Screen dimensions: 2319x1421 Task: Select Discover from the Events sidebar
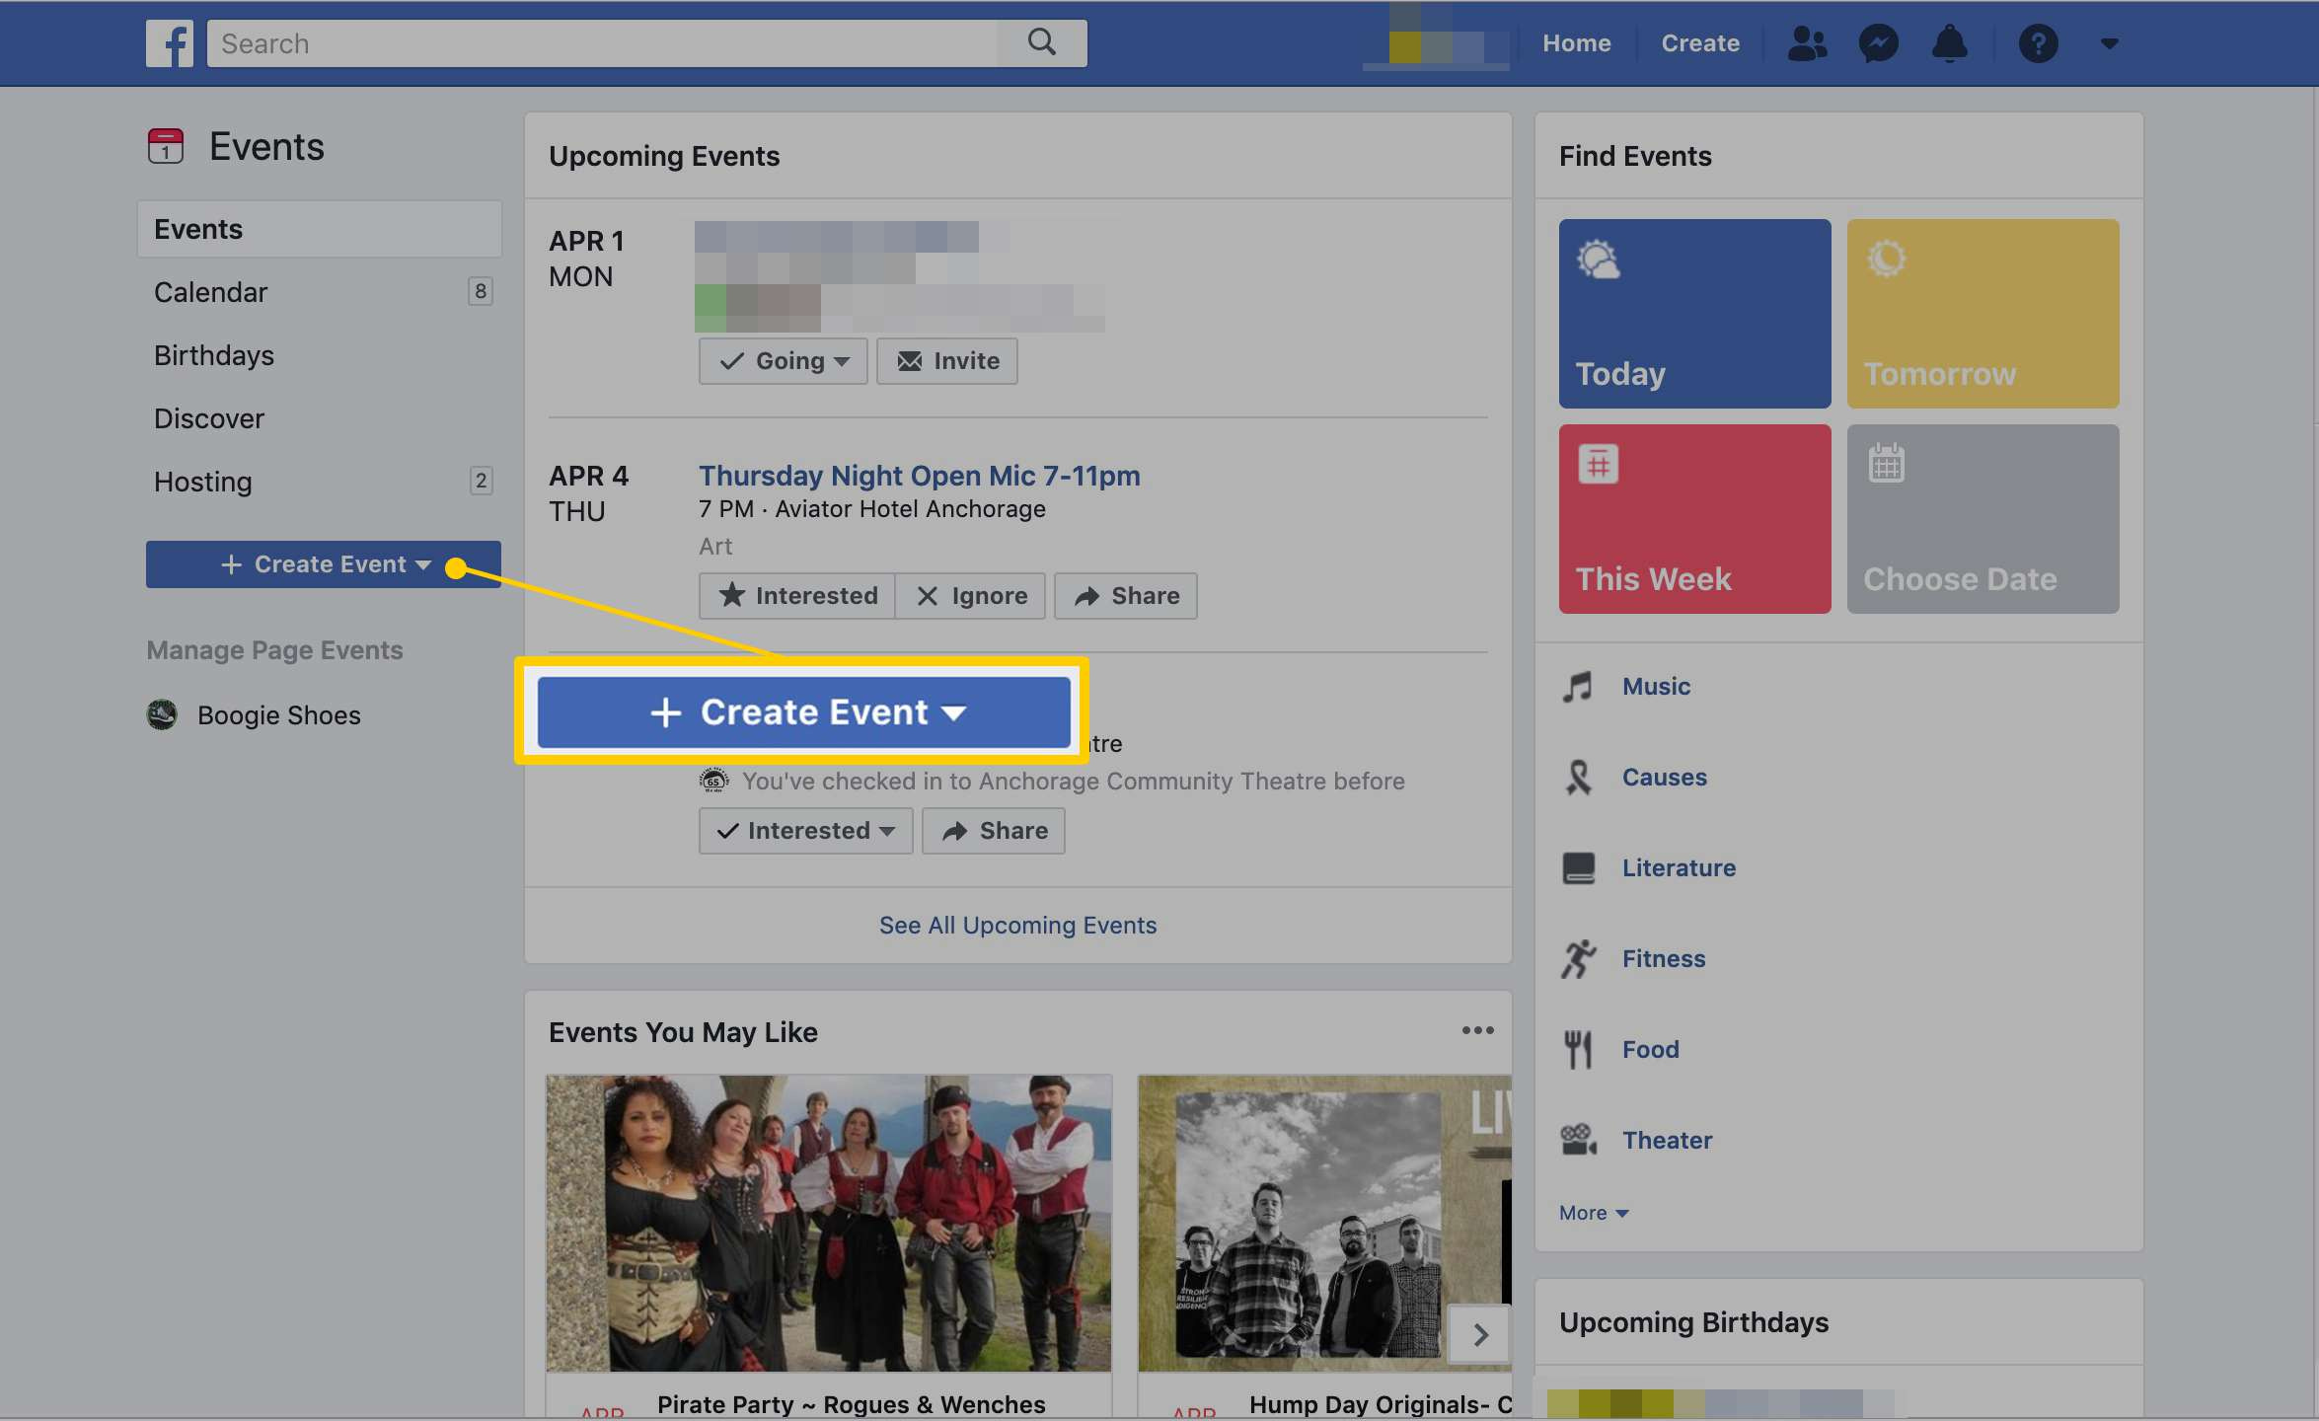pyautogui.click(x=210, y=419)
